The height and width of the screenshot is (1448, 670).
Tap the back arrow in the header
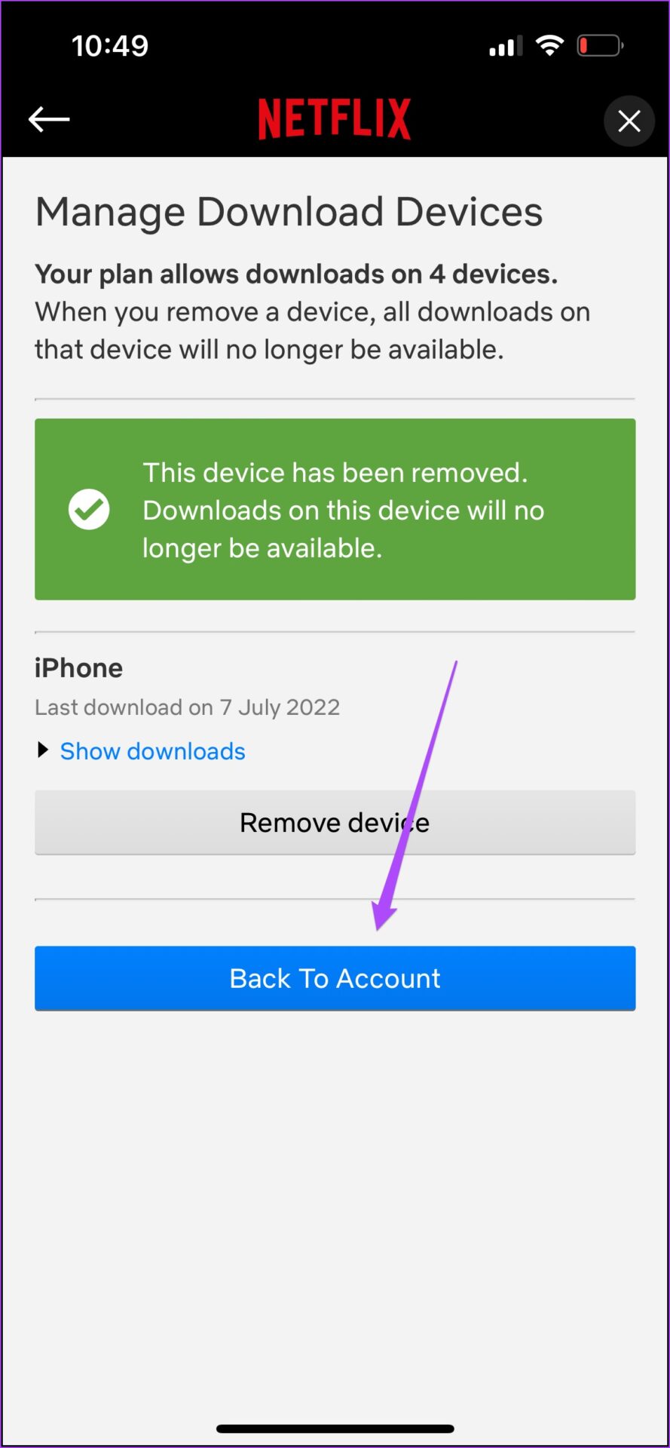[49, 119]
